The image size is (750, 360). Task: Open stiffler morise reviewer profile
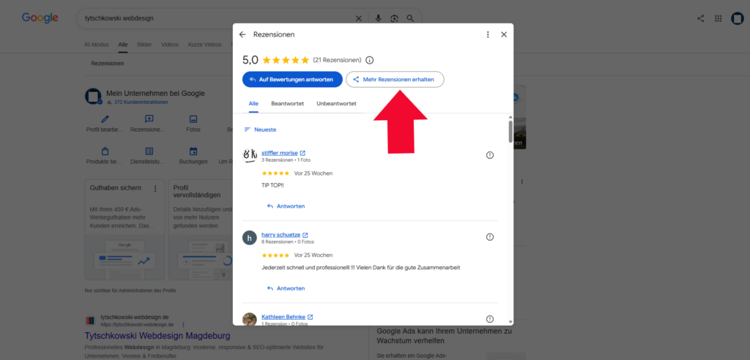pos(279,153)
